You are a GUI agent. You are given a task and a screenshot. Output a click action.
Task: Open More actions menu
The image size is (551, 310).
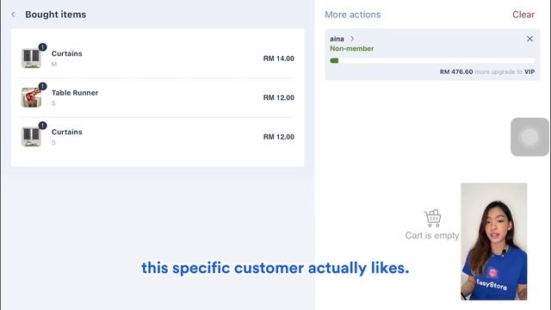pyautogui.click(x=352, y=15)
